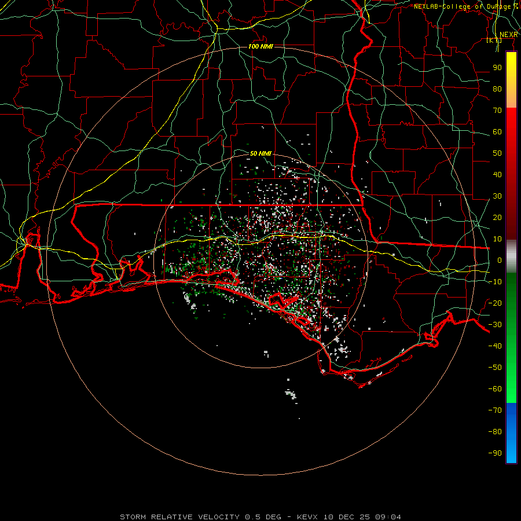Click the 80 label on the velocity scale

coord(497,89)
